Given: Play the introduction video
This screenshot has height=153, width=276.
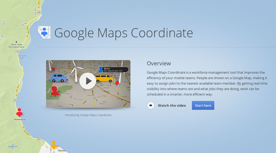Looking at the screenshot, I should click(x=88, y=81).
